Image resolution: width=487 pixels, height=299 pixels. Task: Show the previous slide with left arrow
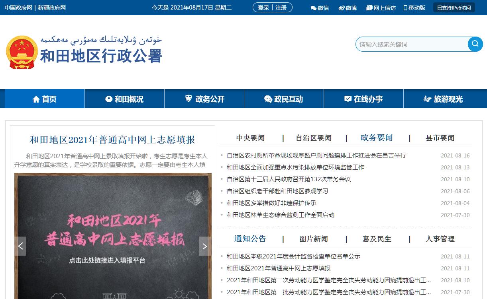(x=21, y=246)
